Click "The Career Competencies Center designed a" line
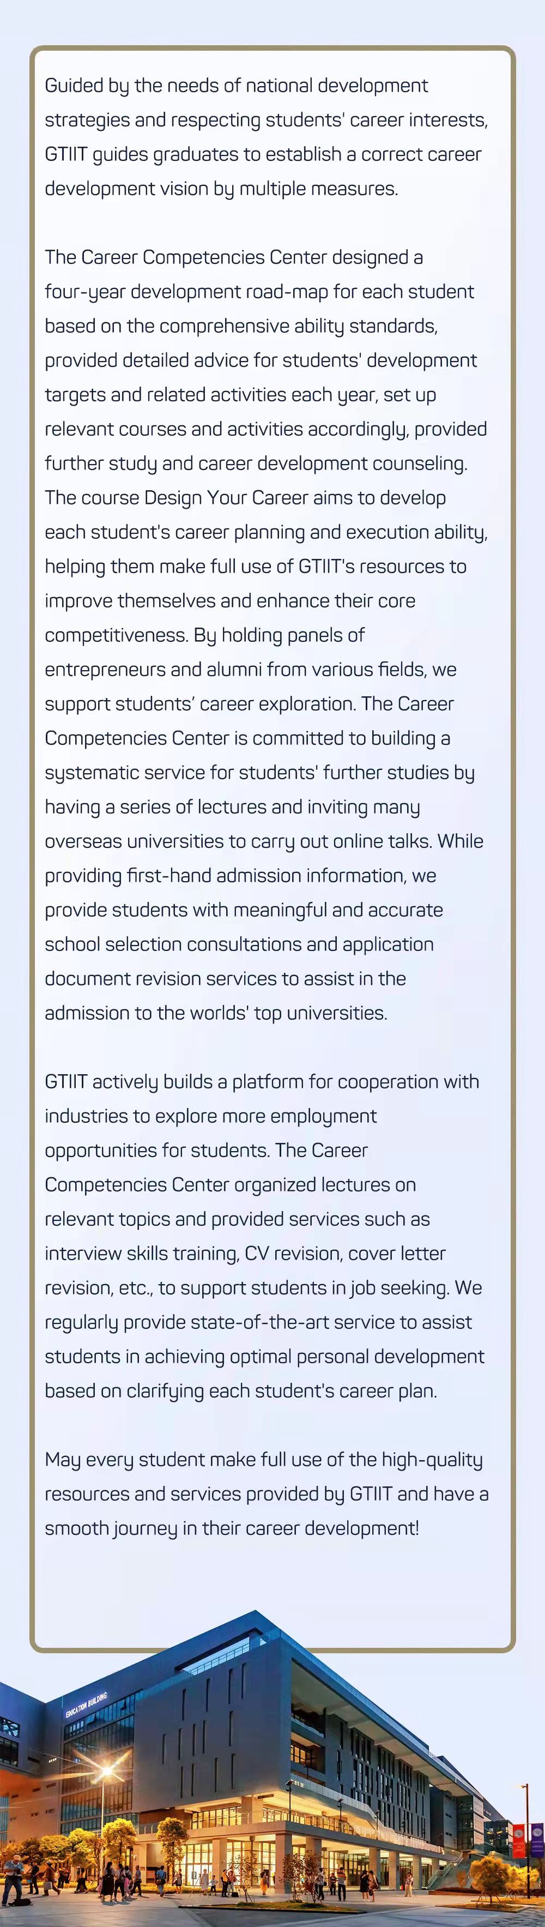The image size is (545, 1927). [x=233, y=257]
